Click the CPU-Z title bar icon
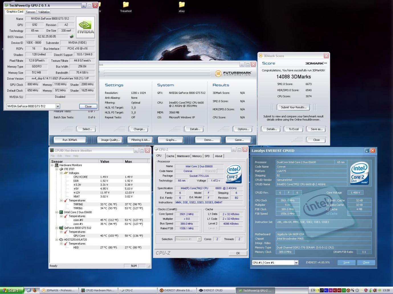 (156, 149)
